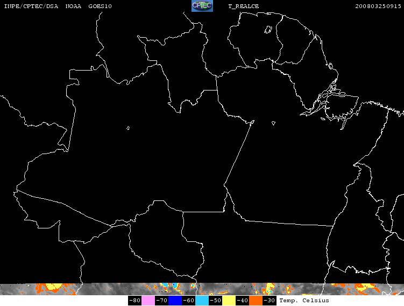
Task: Select the dark blue legend swatch
Action: click(x=175, y=300)
